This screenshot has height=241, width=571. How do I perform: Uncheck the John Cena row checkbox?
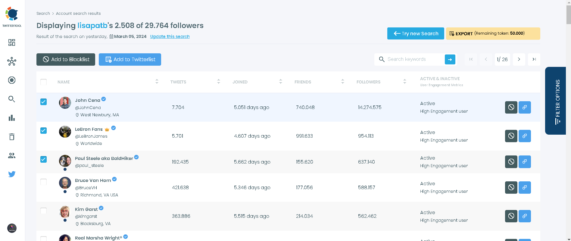44,102
